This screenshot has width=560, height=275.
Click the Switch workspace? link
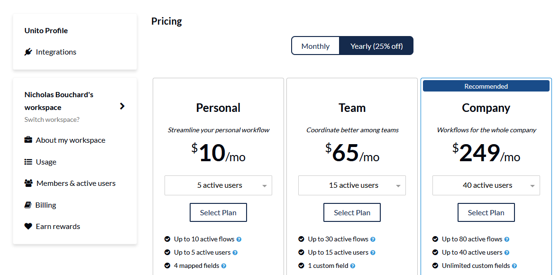pyautogui.click(x=52, y=119)
